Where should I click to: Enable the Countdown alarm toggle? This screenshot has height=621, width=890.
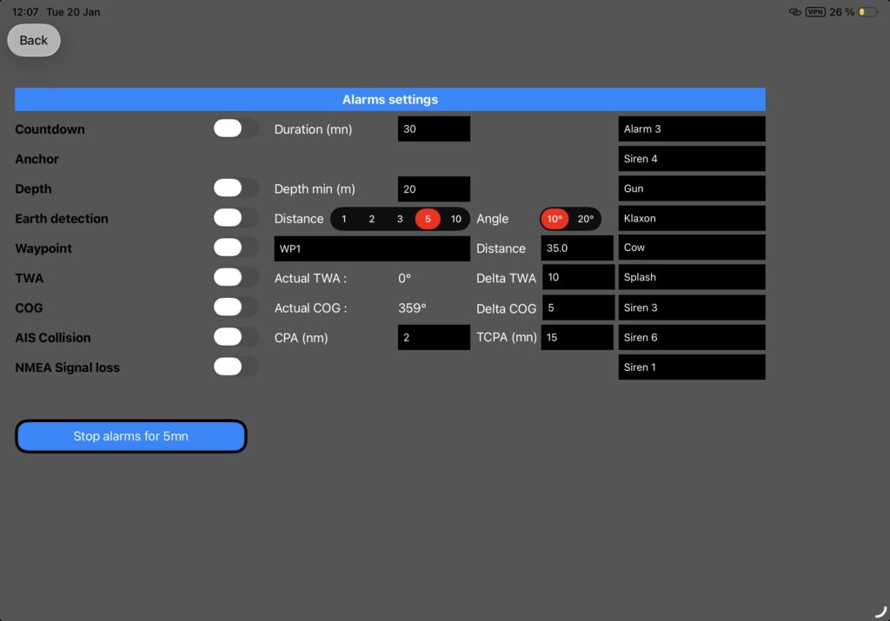click(236, 128)
